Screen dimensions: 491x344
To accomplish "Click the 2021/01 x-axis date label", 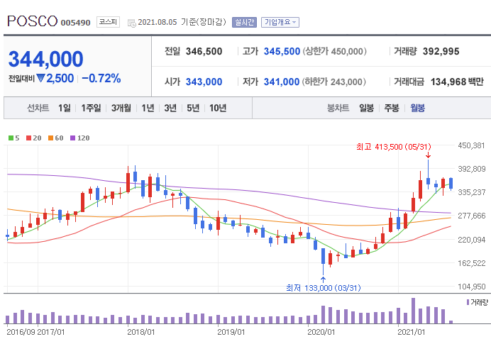I will pos(412,332).
